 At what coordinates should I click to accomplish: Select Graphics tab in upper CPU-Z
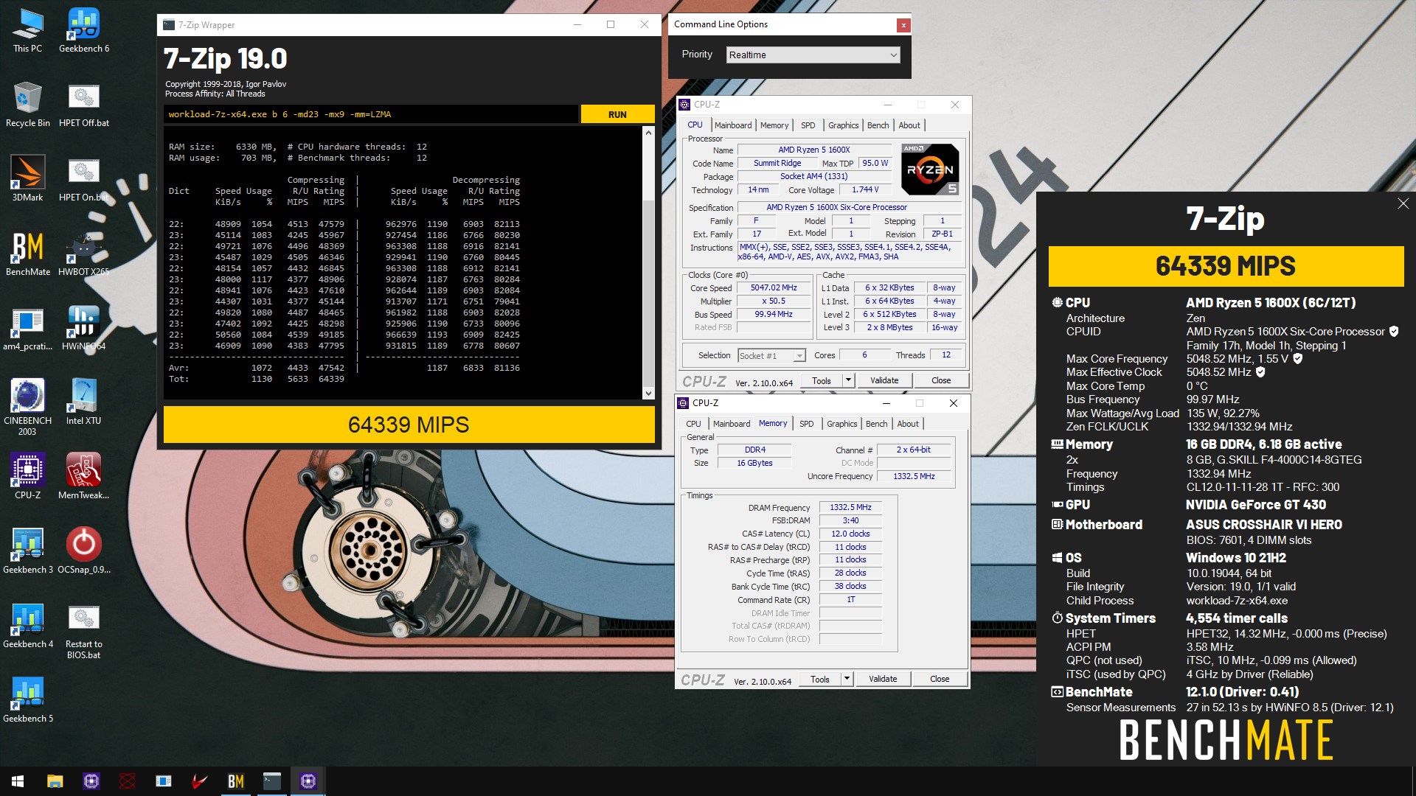click(x=843, y=125)
